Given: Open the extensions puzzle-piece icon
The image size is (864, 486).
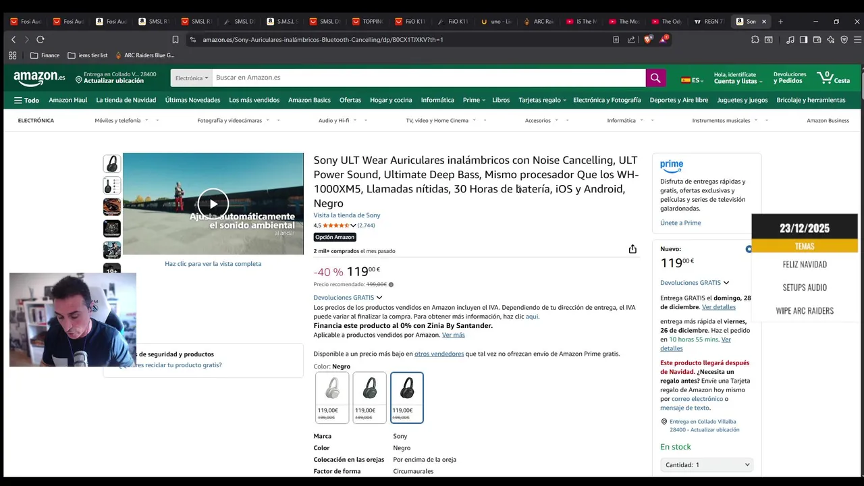Looking at the screenshot, I should pos(755,40).
